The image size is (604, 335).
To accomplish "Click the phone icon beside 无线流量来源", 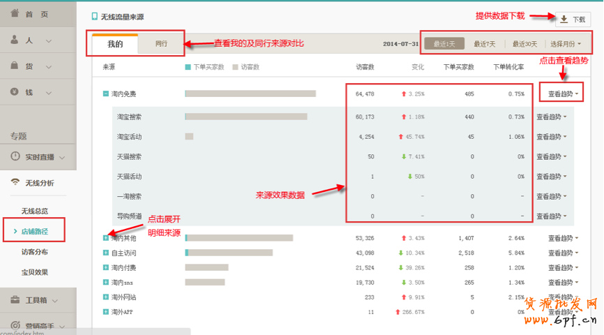I will (x=94, y=16).
